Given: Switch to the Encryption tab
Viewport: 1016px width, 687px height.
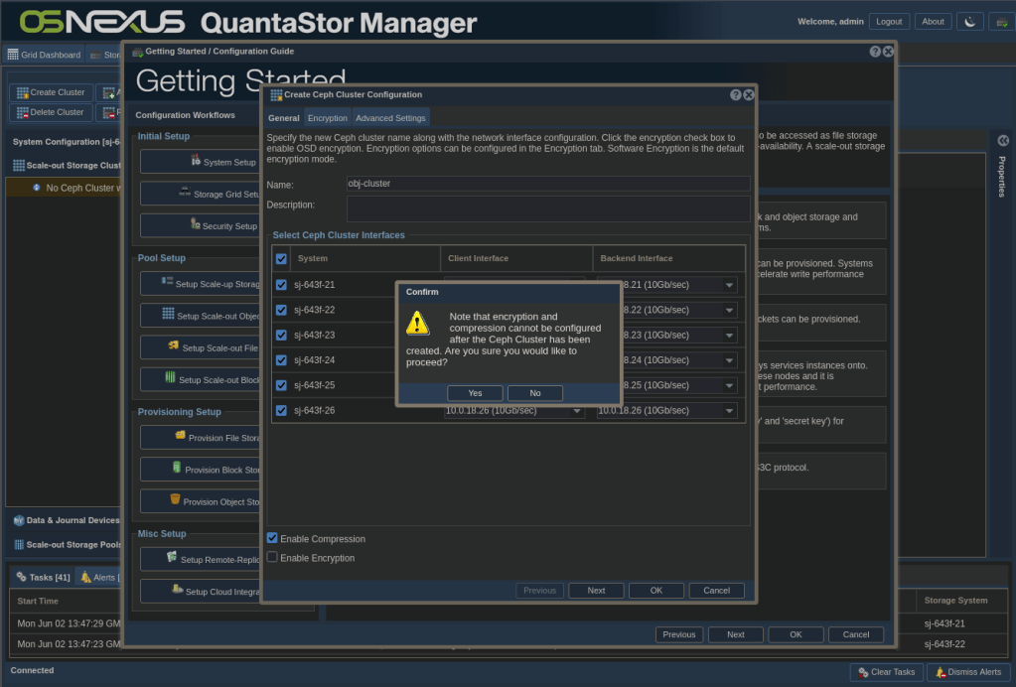Looking at the screenshot, I should pyautogui.click(x=328, y=118).
